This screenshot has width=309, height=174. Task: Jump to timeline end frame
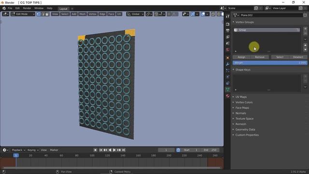click(124, 150)
